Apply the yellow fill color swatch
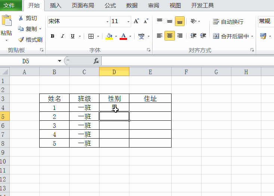The width and height of the screenshot is (274, 196). point(109,36)
